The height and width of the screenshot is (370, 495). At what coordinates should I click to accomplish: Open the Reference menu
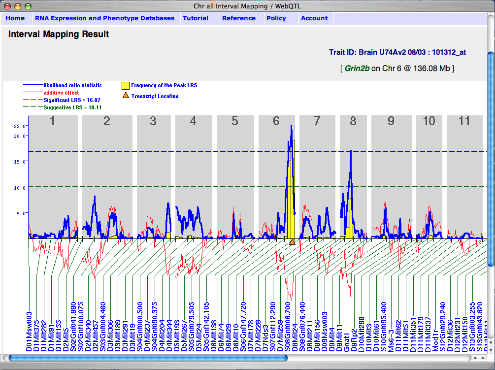pos(239,18)
